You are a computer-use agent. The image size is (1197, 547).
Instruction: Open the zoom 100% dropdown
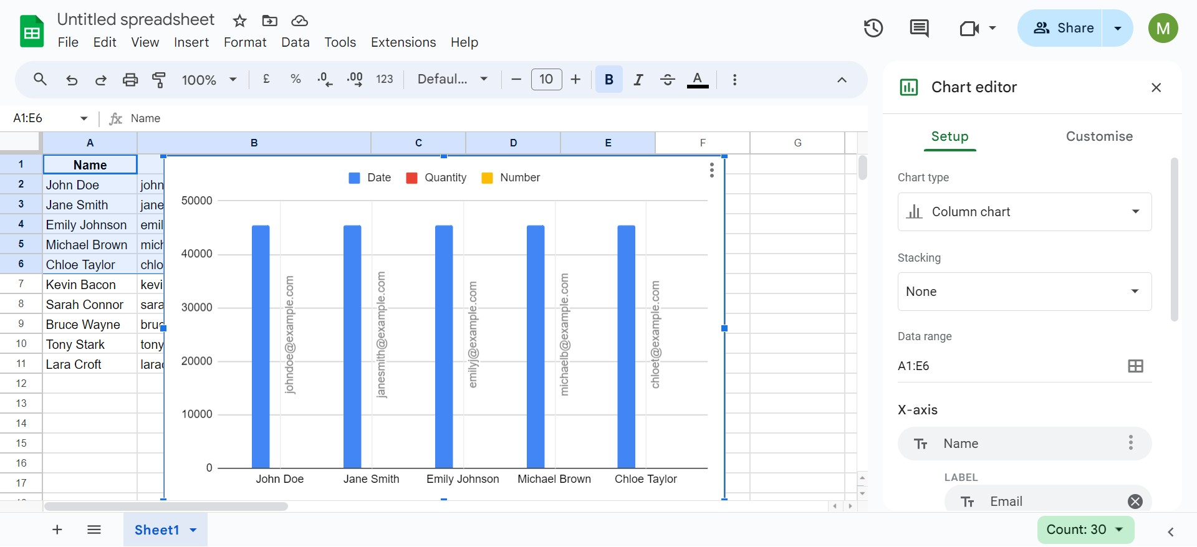pyautogui.click(x=209, y=80)
